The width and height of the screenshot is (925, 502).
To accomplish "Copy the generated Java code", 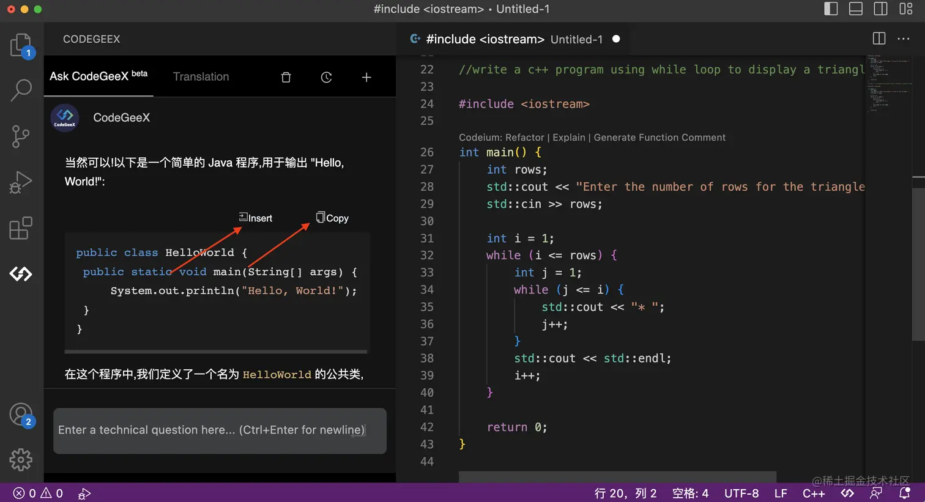I will click(x=332, y=218).
